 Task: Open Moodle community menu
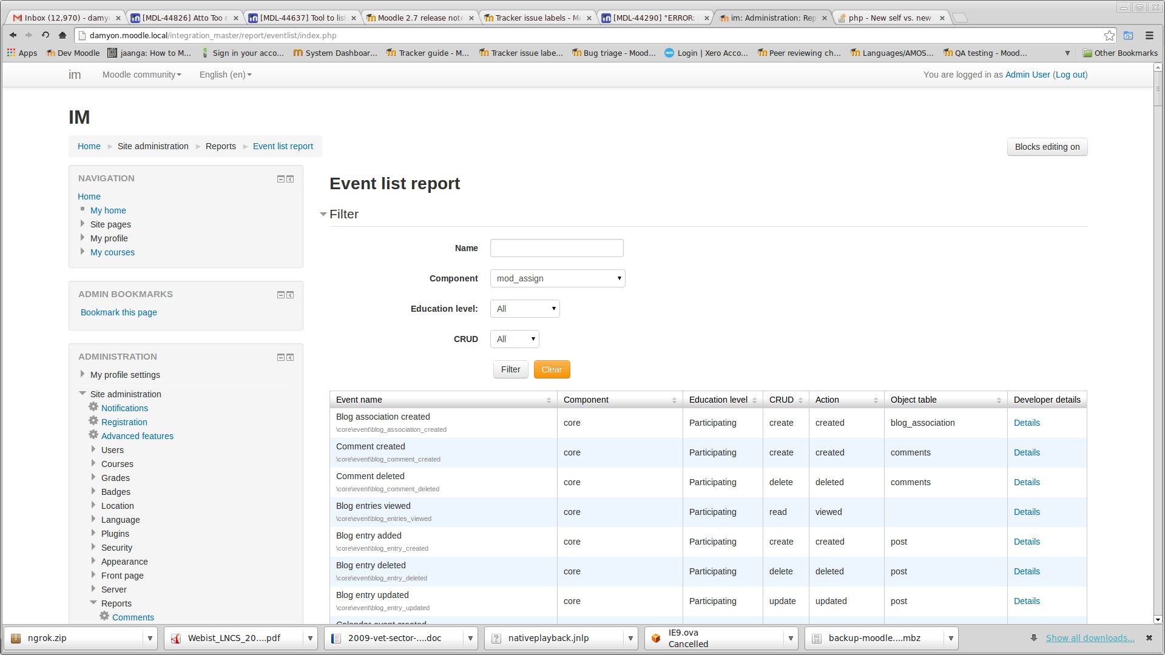142,75
